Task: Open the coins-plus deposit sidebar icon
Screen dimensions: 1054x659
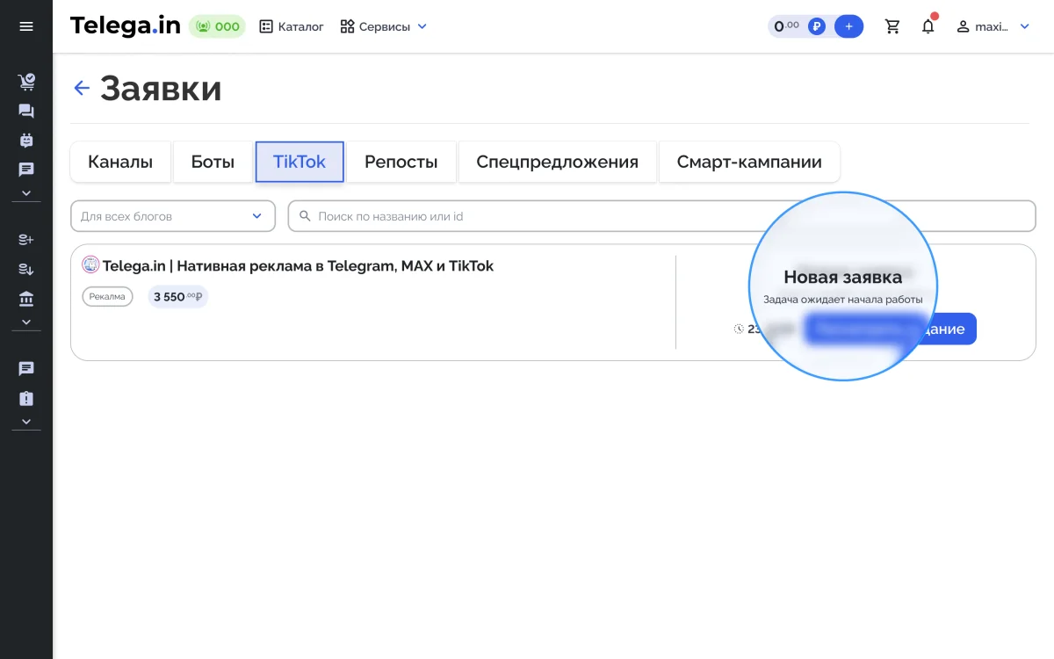Action: tap(26, 239)
